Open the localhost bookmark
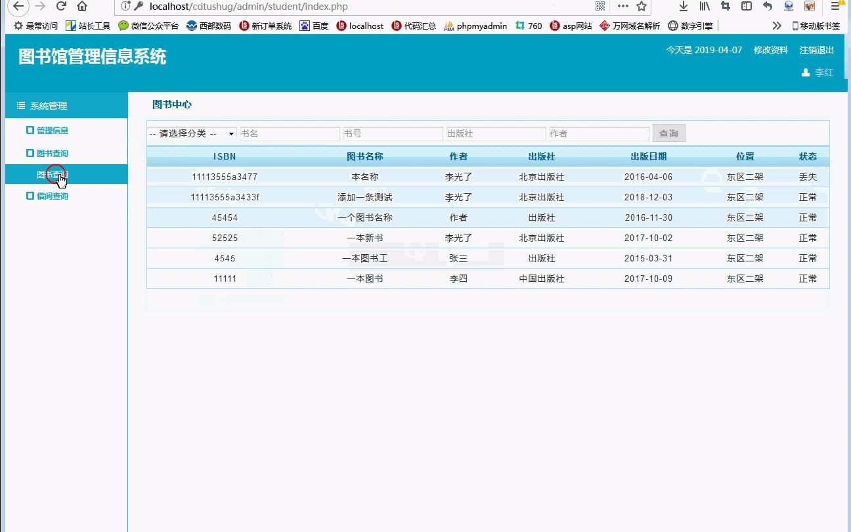The height and width of the screenshot is (532, 851). 360,26
